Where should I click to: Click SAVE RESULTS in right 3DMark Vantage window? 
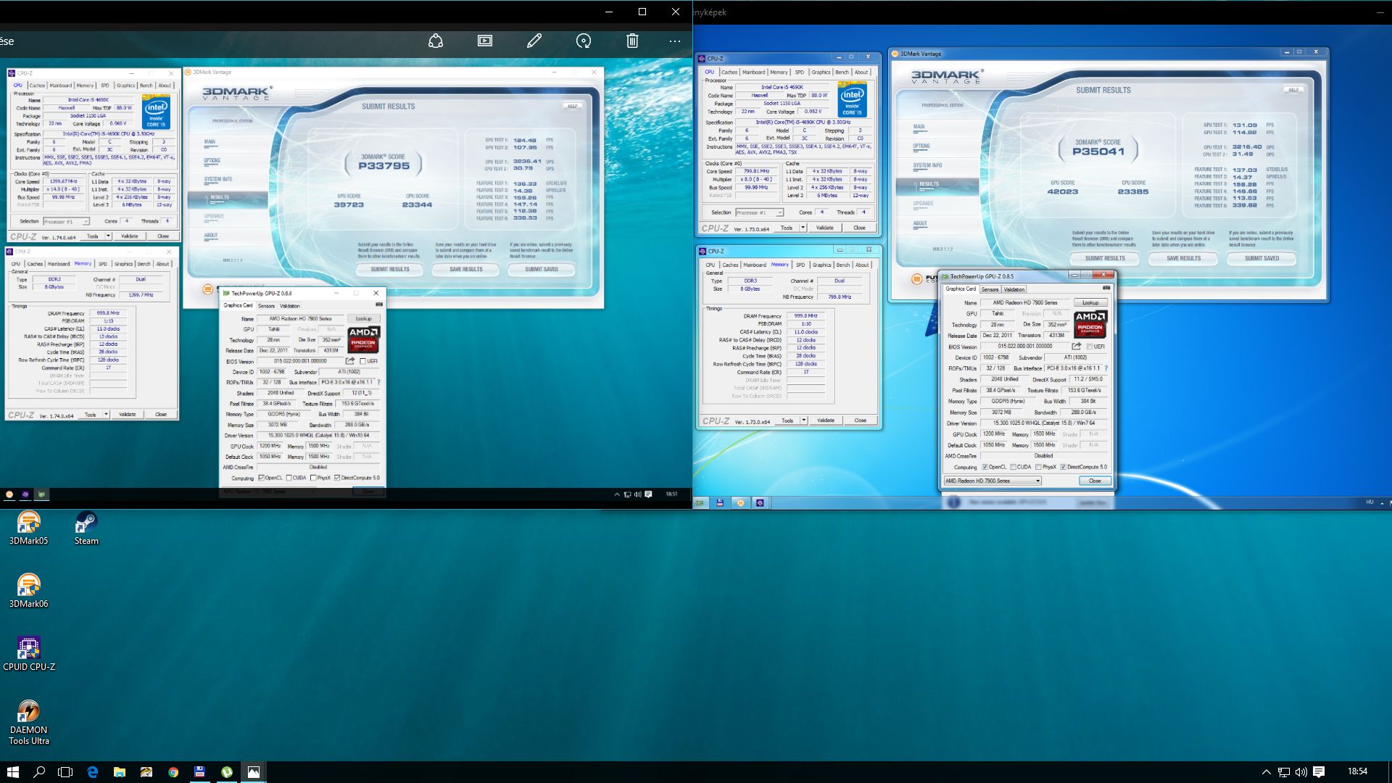(1183, 258)
